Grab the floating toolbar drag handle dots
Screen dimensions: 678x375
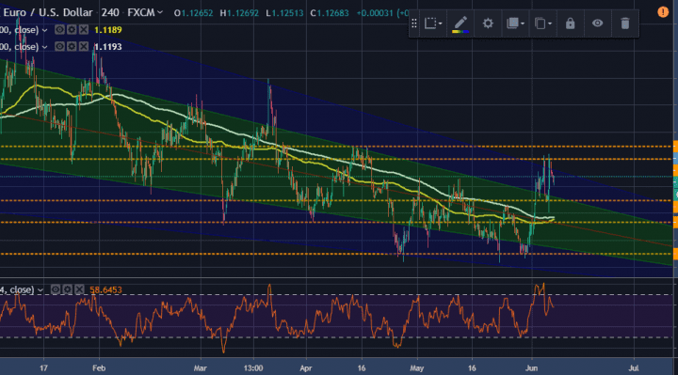413,23
